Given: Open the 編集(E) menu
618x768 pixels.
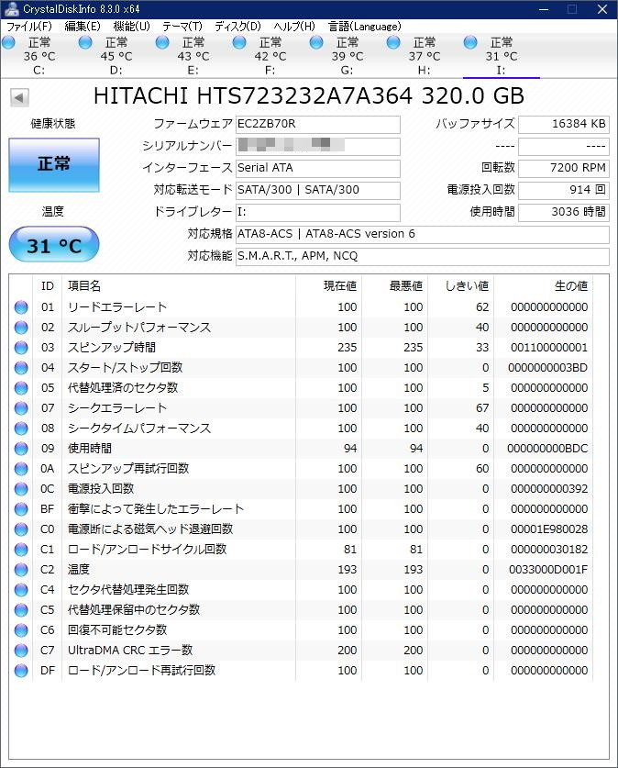Looking at the screenshot, I should 83,27.
